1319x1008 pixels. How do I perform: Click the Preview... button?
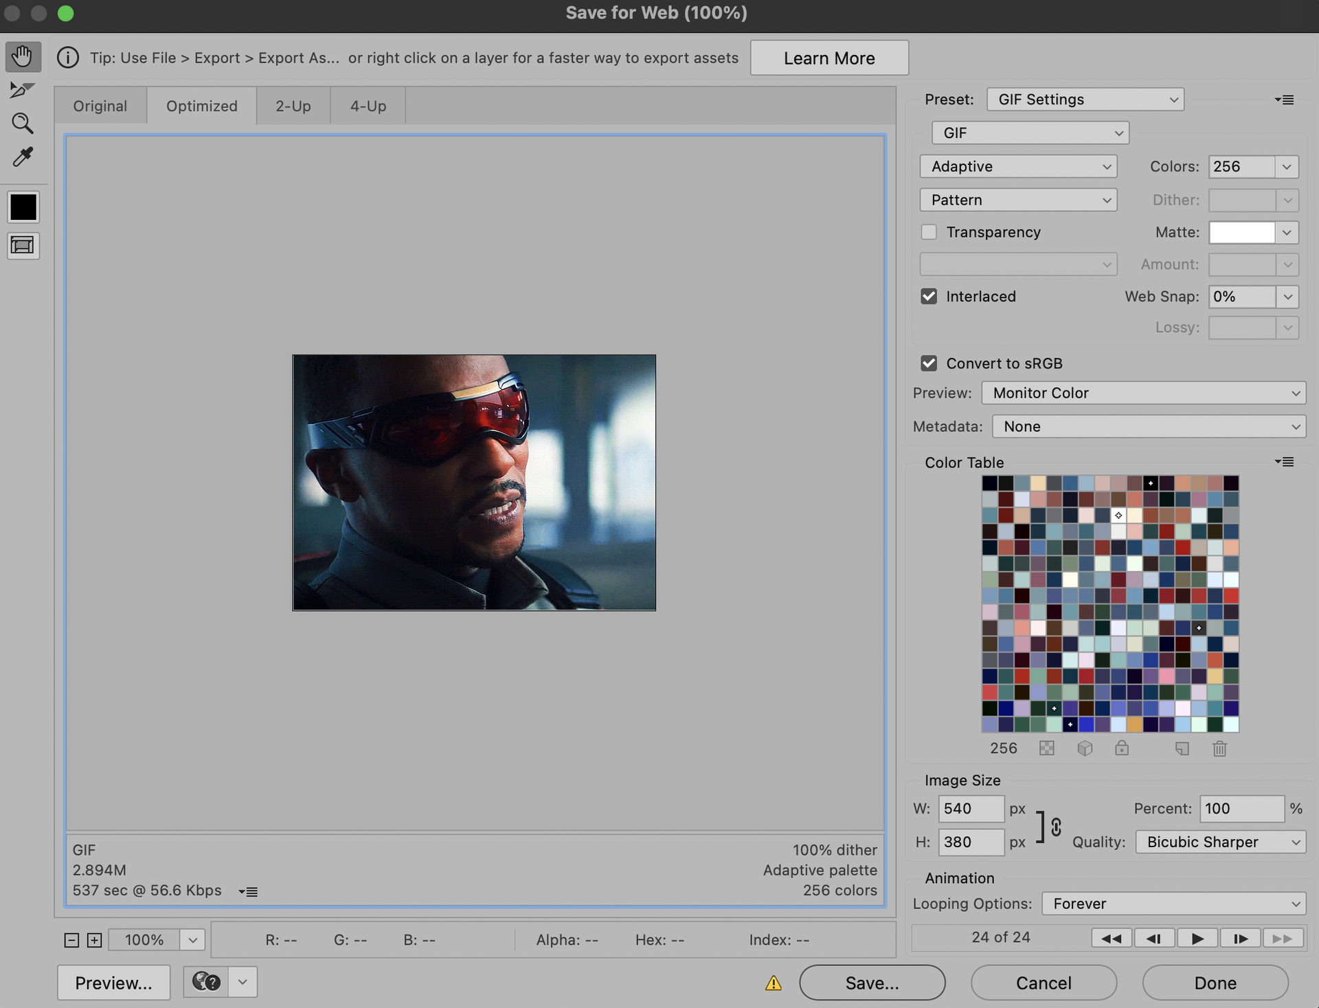point(113,983)
